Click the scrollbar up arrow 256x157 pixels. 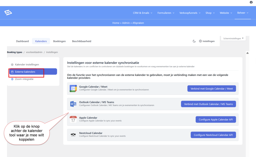[247, 53]
